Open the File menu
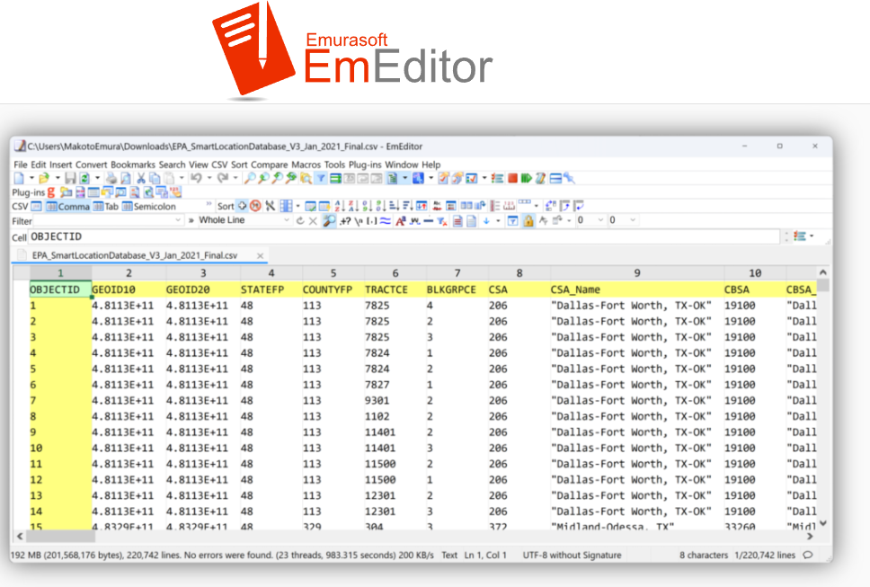This screenshot has width=870, height=587. [x=21, y=165]
